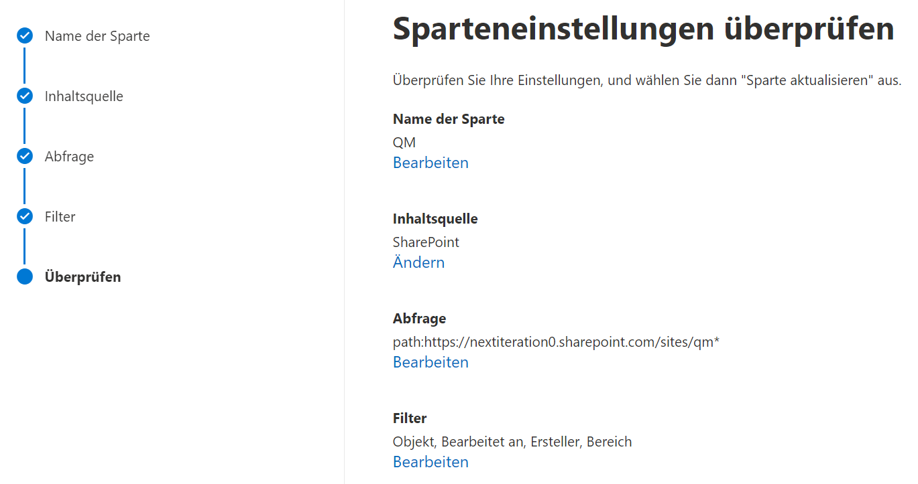The height and width of the screenshot is (484, 918).
Task: Click the checkmark icon beside Name der Sparte
Action: pos(25,36)
